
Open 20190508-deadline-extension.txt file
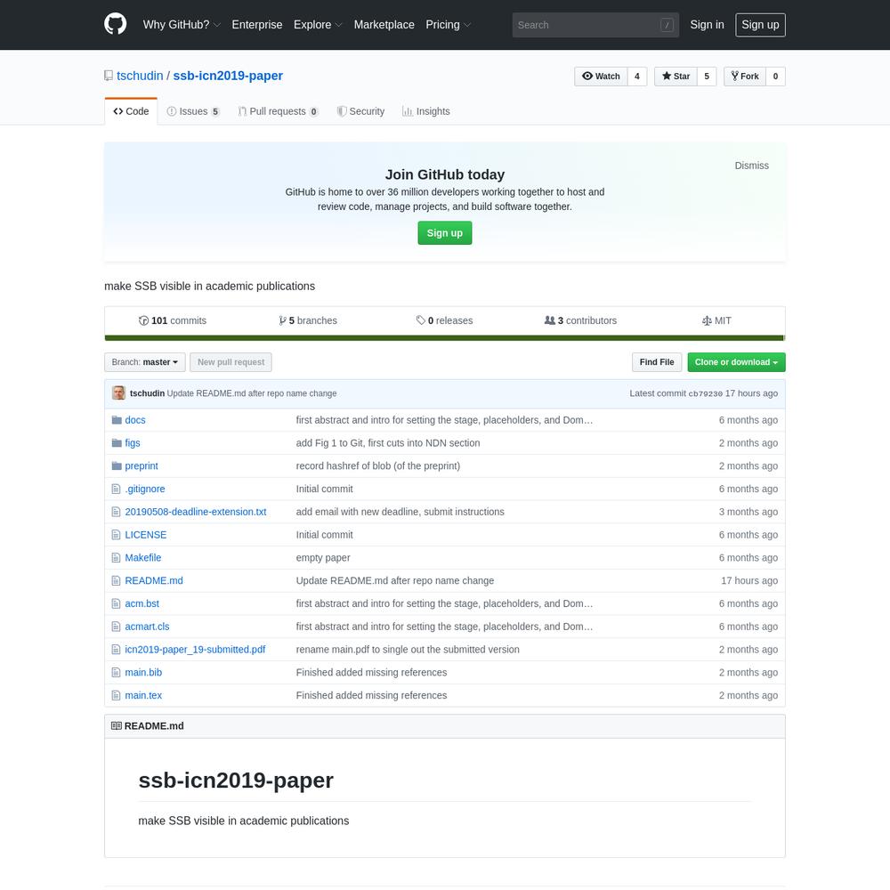(195, 512)
